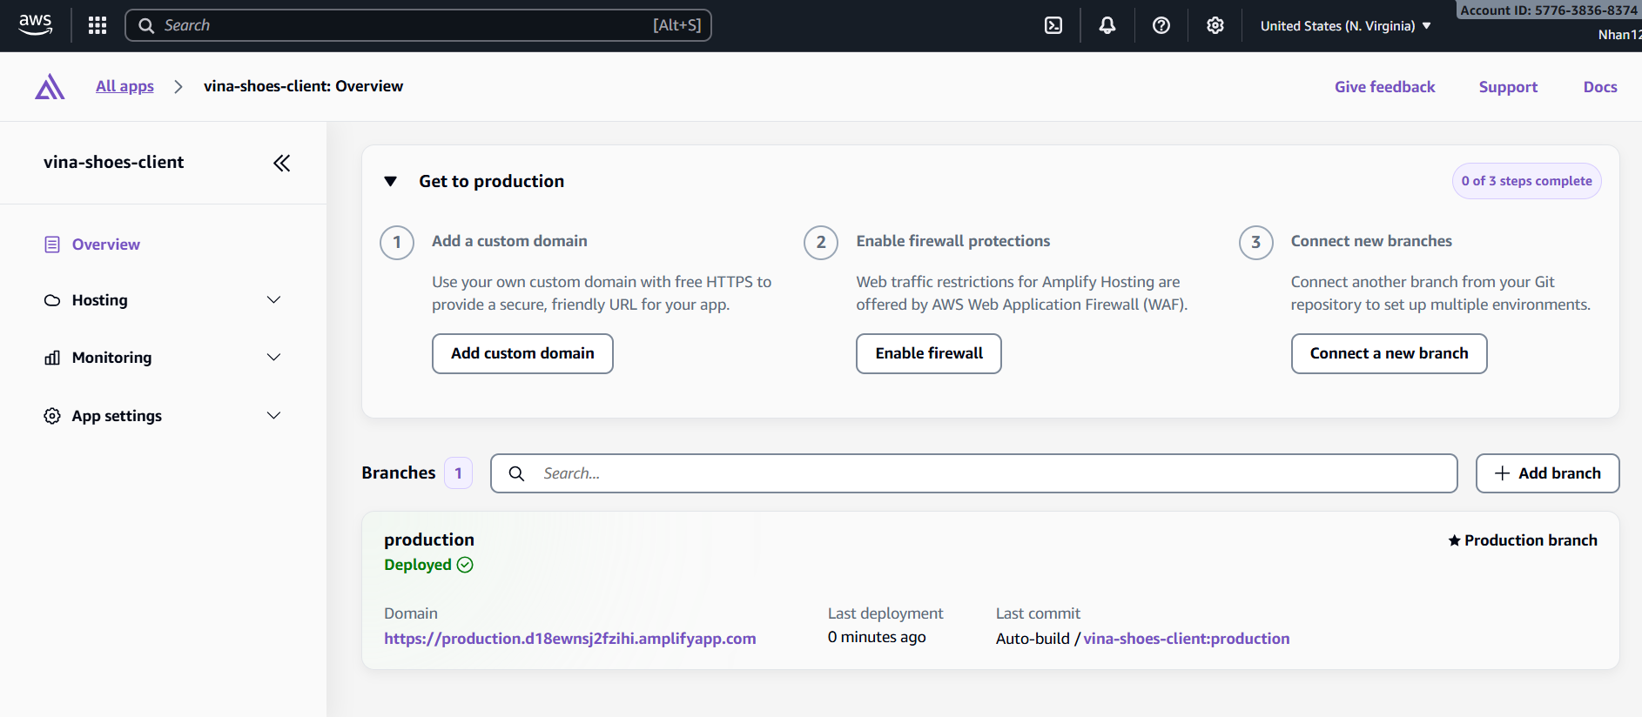
Task: Click the search icon in AWS search bar
Action: [x=146, y=25]
